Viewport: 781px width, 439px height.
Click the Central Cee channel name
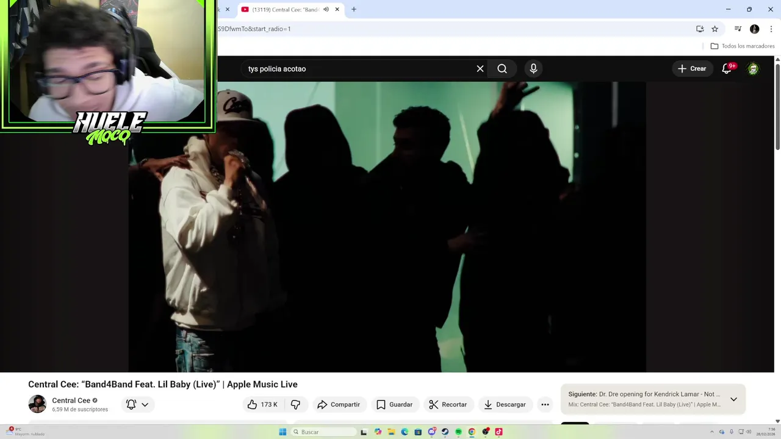pyautogui.click(x=71, y=401)
